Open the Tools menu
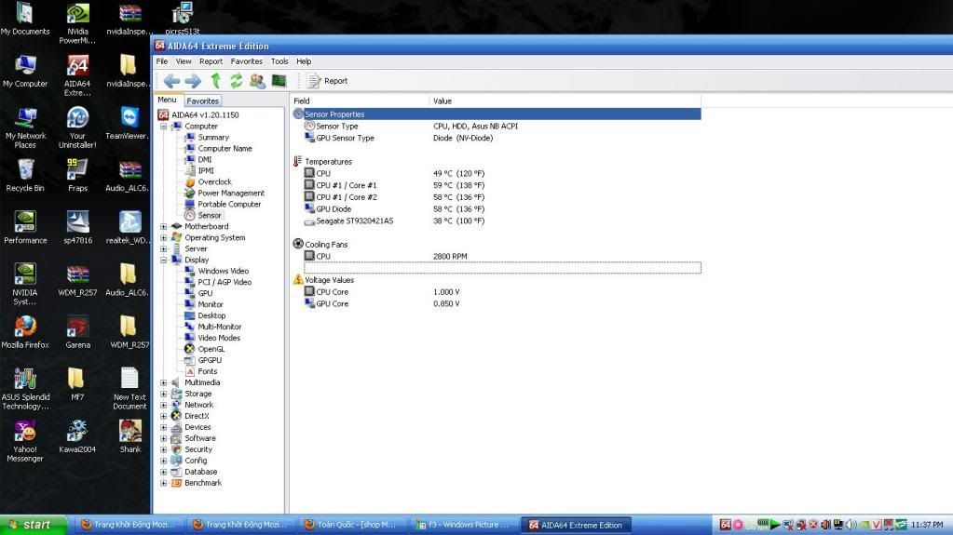The image size is (953, 535). (x=279, y=61)
